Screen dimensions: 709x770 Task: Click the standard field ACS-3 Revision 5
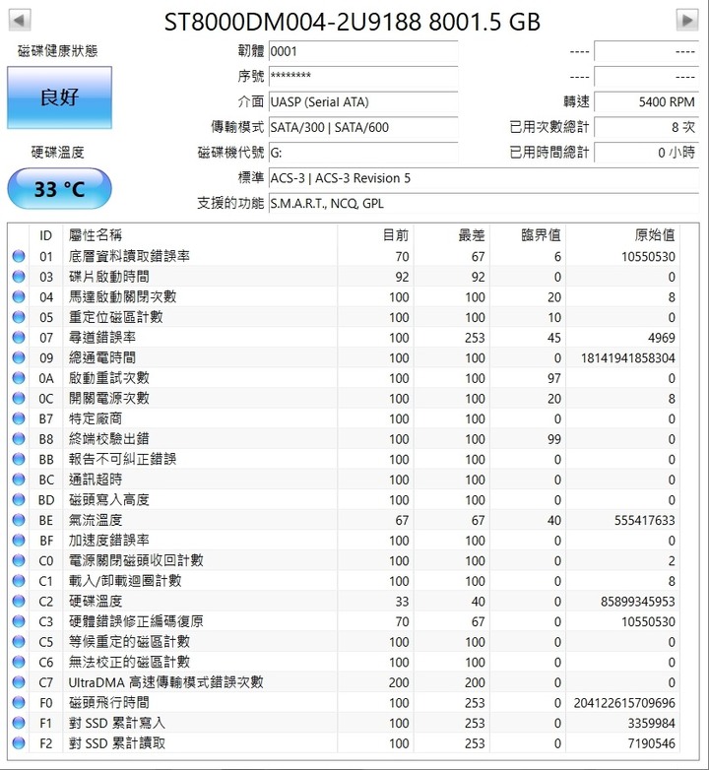[x=483, y=178]
